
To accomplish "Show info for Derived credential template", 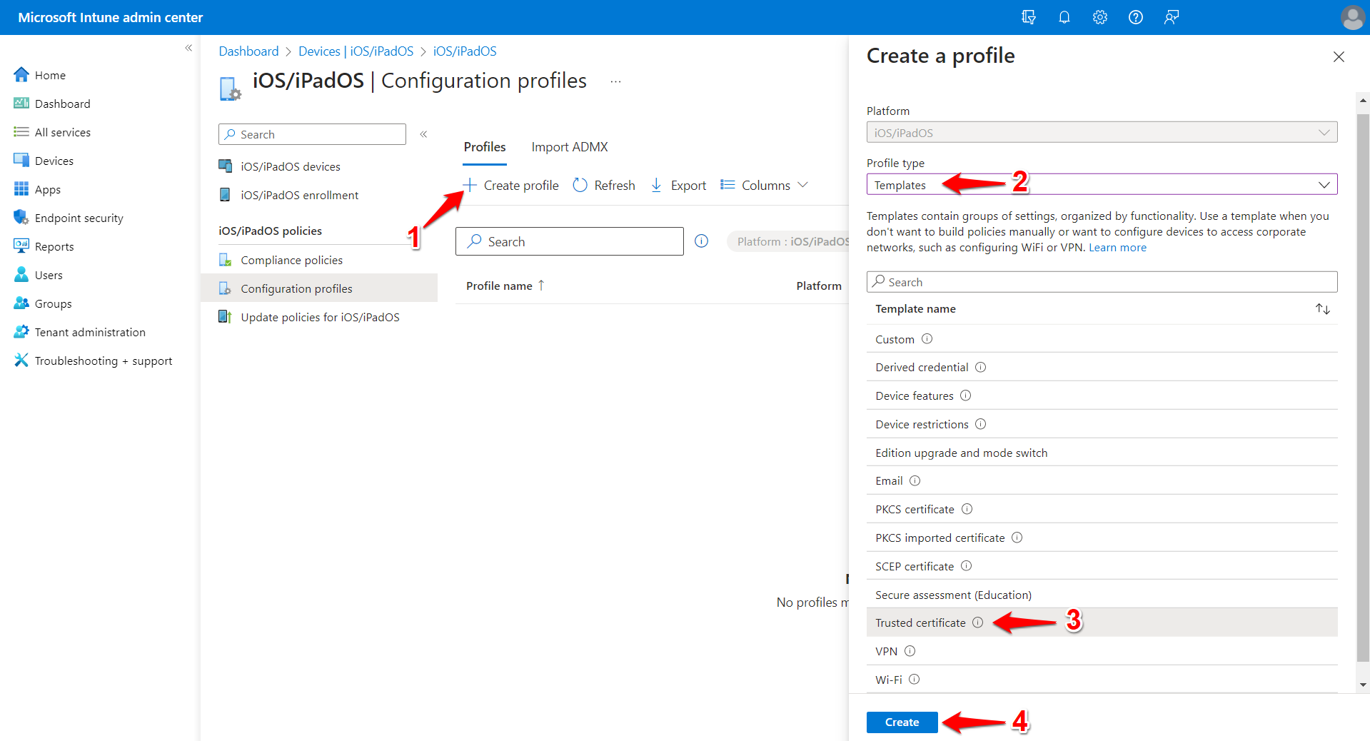I will coord(980,367).
